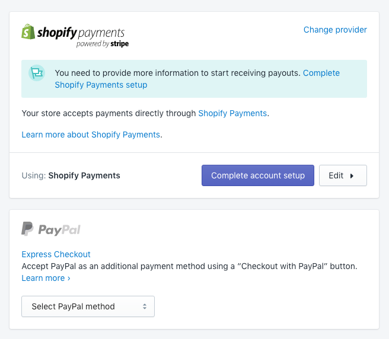389x339 pixels.
Task: Click the shopify payments wordmark text
Action: coord(81,33)
